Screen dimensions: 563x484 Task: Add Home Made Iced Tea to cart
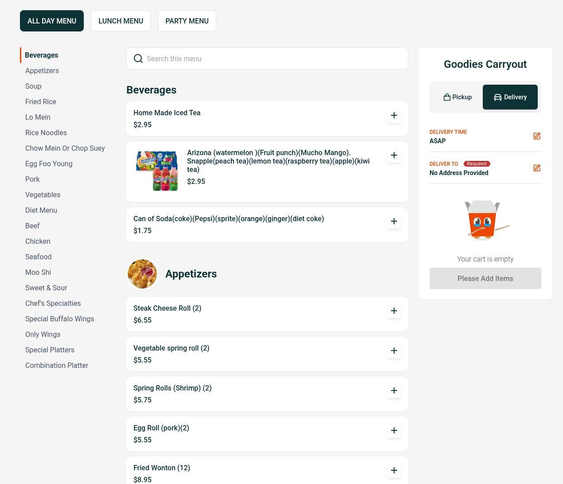click(x=394, y=116)
